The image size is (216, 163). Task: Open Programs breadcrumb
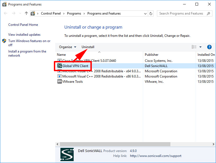[x=74, y=13]
